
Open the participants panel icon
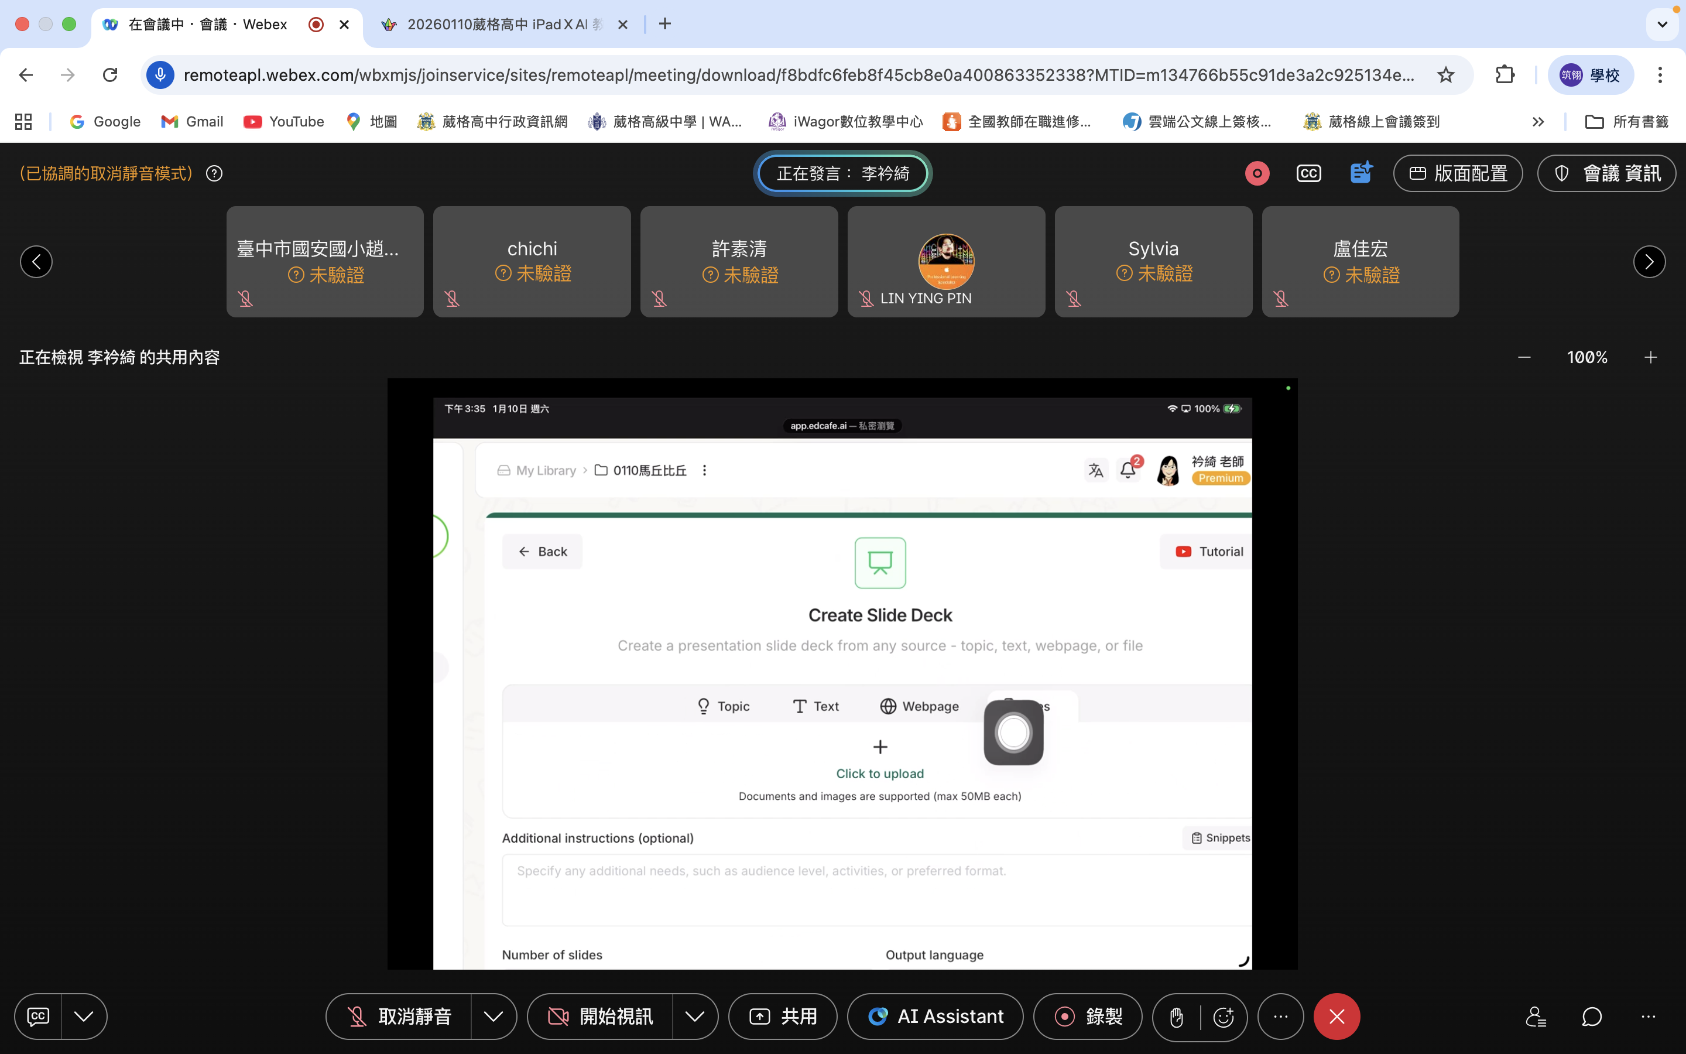[x=1536, y=1017]
